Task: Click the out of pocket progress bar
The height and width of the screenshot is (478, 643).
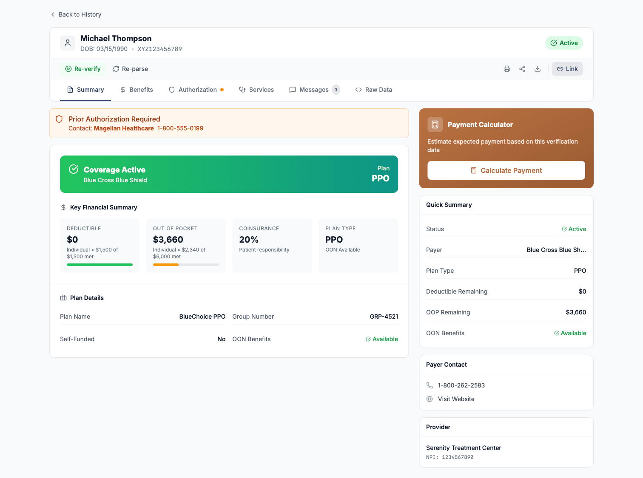Action: [186, 265]
